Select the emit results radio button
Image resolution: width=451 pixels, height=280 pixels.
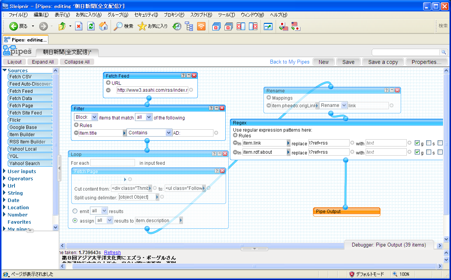point(75,211)
